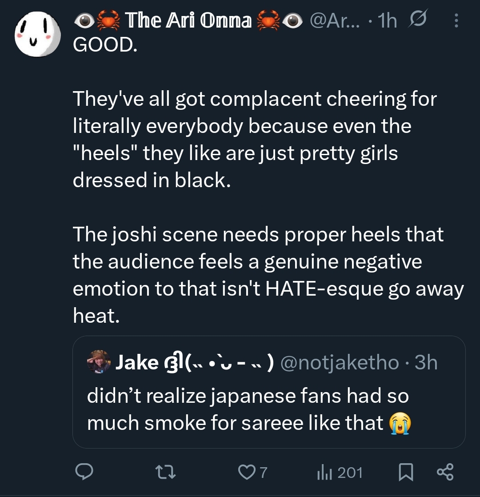Open the three-dot more options menu
The height and width of the screenshot is (497, 480).
(x=456, y=21)
